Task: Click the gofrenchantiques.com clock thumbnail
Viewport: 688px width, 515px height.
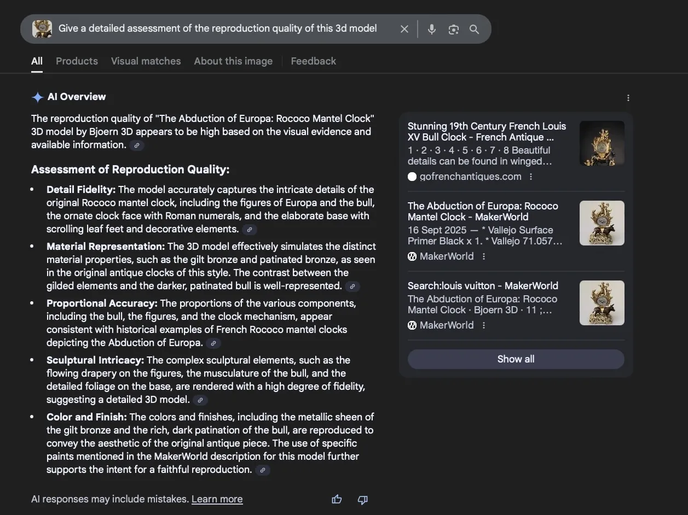Action: click(x=602, y=143)
